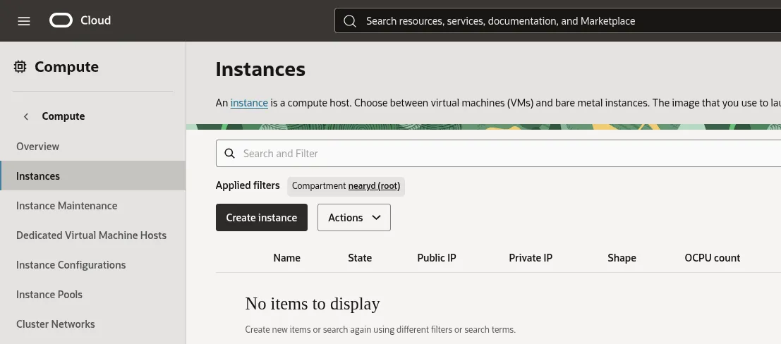Image resolution: width=781 pixels, height=344 pixels.
Task: Click the State column header
Action: point(360,258)
